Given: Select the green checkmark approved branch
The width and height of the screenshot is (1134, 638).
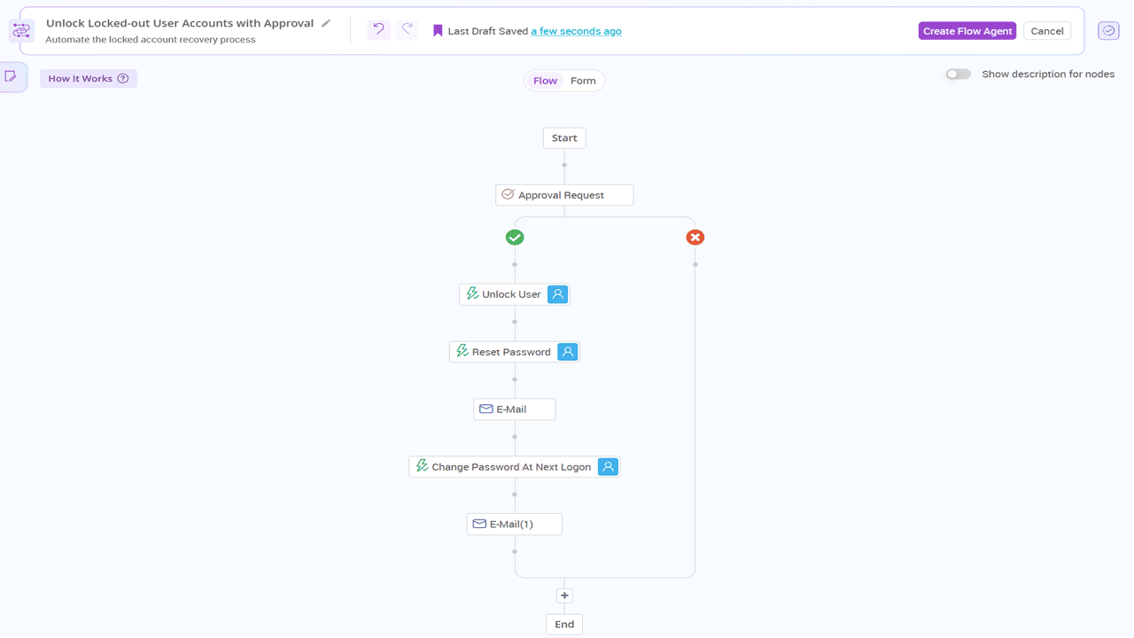Looking at the screenshot, I should tap(515, 237).
